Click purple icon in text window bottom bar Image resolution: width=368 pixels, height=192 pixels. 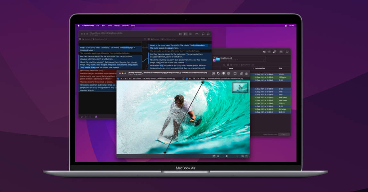point(96,116)
